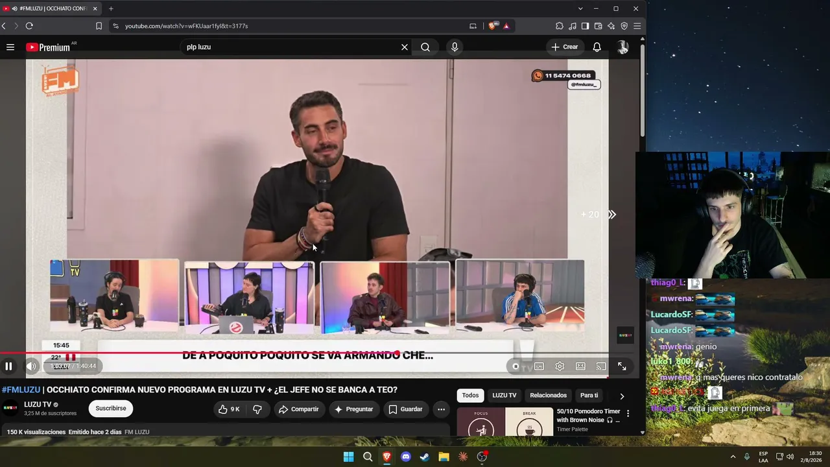Screen dimensions: 830x467
Task: Open the Windows Start menu
Action: tap(349, 457)
